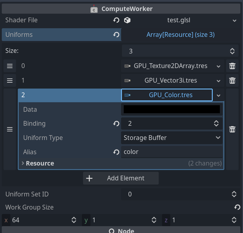The height and width of the screenshot is (233, 243).
Task: Grab the reorder handle for element 0
Action: pos(10,66)
